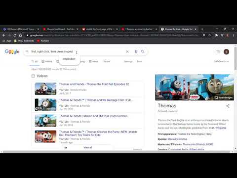Open Thomas the Train Full Episodes 32 link
The width and height of the screenshot is (237, 178).
(94, 84)
